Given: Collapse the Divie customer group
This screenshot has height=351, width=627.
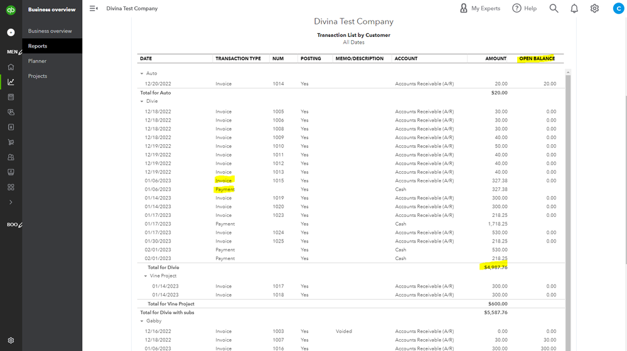Looking at the screenshot, I should [x=142, y=102].
